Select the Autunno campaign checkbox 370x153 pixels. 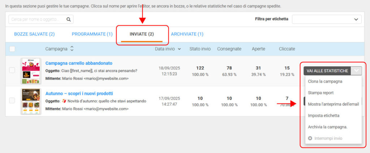point(12,100)
